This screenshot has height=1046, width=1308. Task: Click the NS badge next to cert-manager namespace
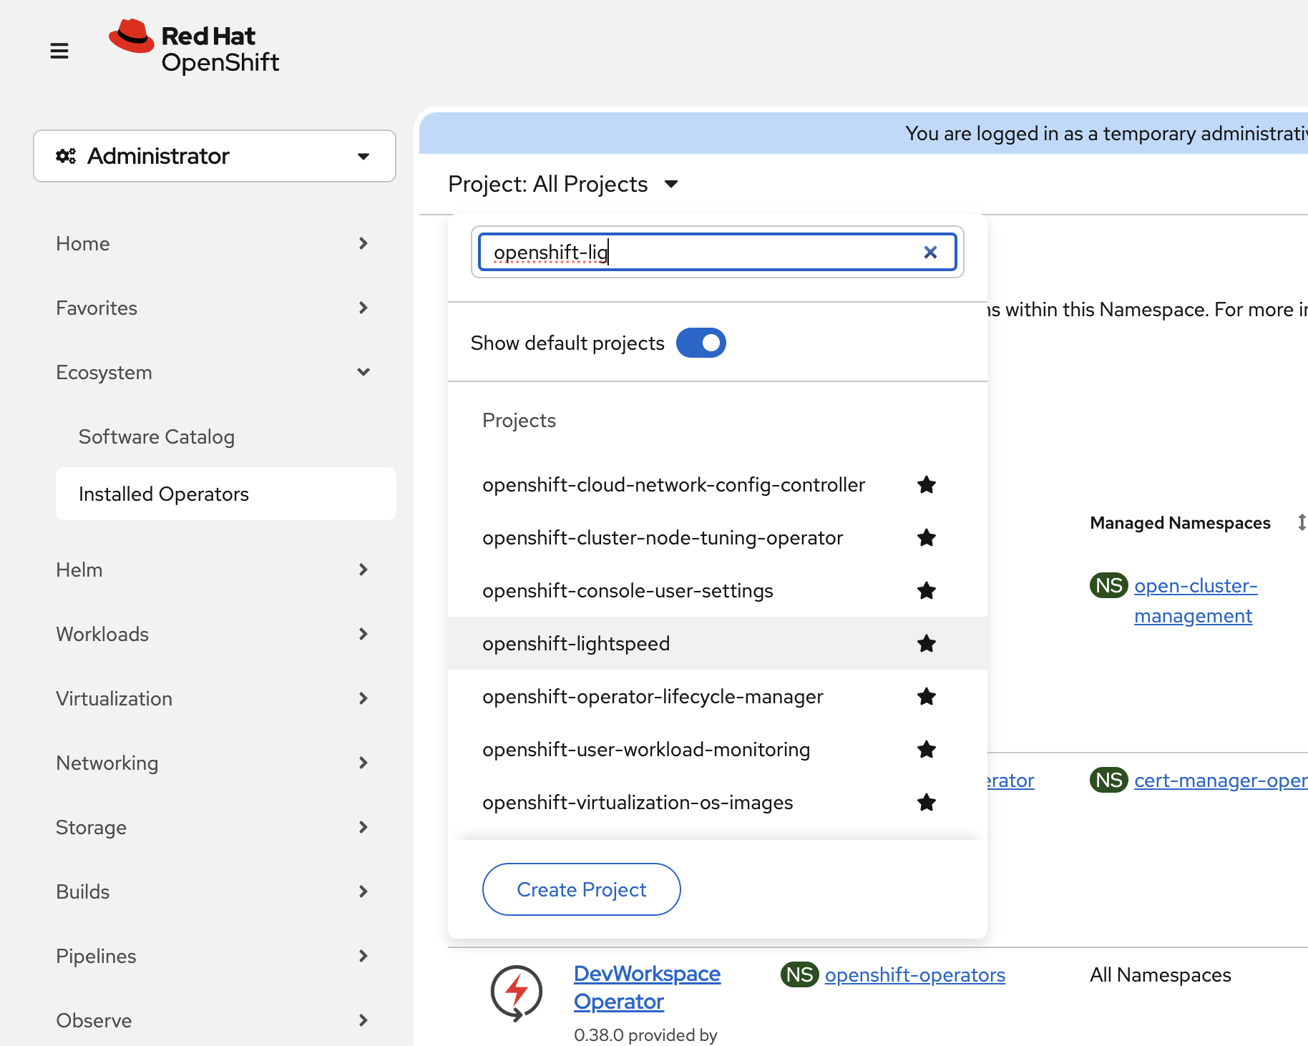[1108, 780]
